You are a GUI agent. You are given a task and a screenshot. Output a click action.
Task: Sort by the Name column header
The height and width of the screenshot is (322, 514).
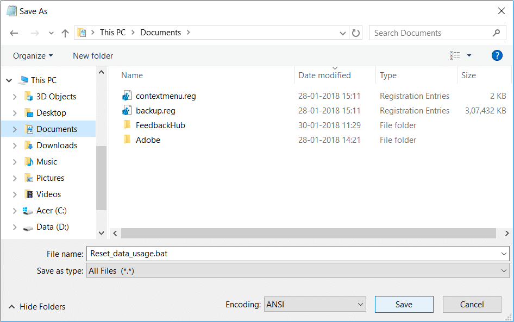(x=132, y=75)
